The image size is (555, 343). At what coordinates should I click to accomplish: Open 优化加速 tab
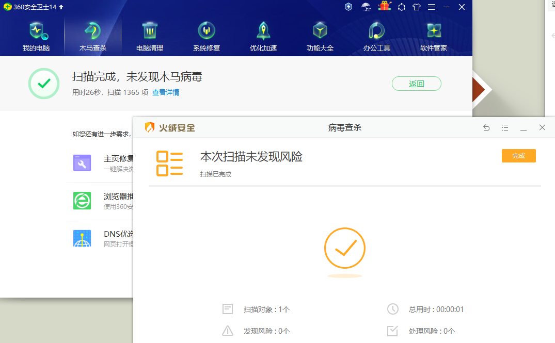263,37
